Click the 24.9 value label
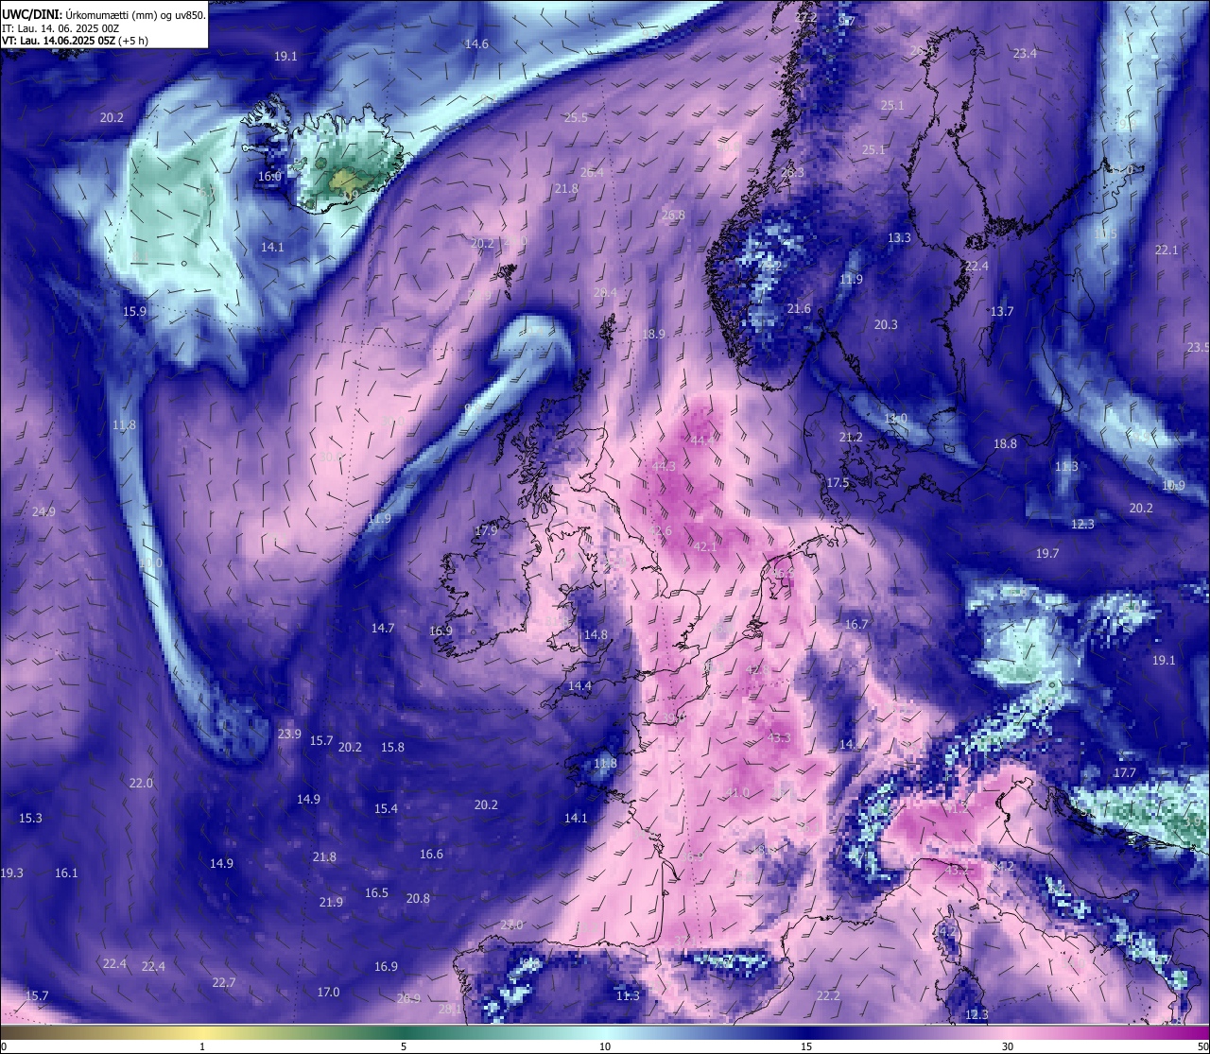The image size is (1210, 1054). [x=43, y=511]
